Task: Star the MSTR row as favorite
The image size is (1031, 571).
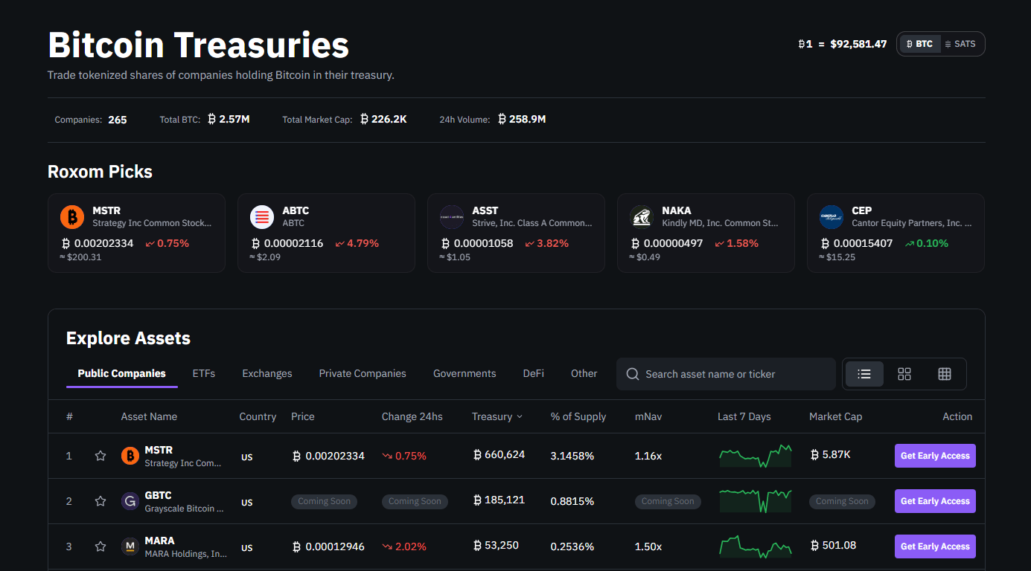Action: click(100, 456)
